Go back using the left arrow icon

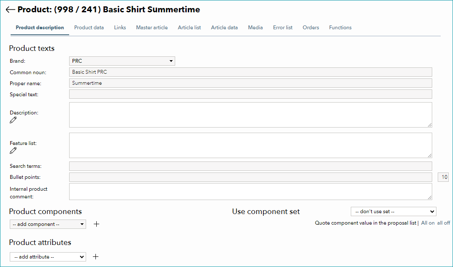11,9
